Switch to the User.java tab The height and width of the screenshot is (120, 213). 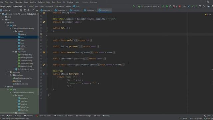46,10
